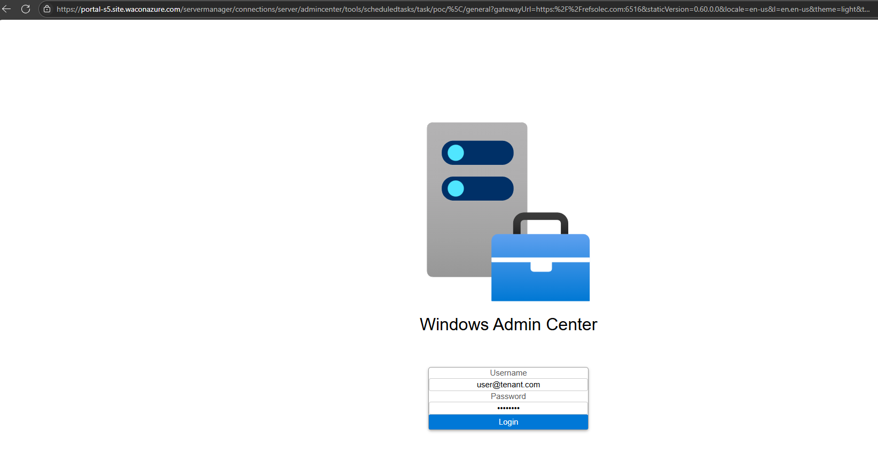Click the top cyan indicator light on server
This screenshot has width=878, height=462.
point(456,153)
